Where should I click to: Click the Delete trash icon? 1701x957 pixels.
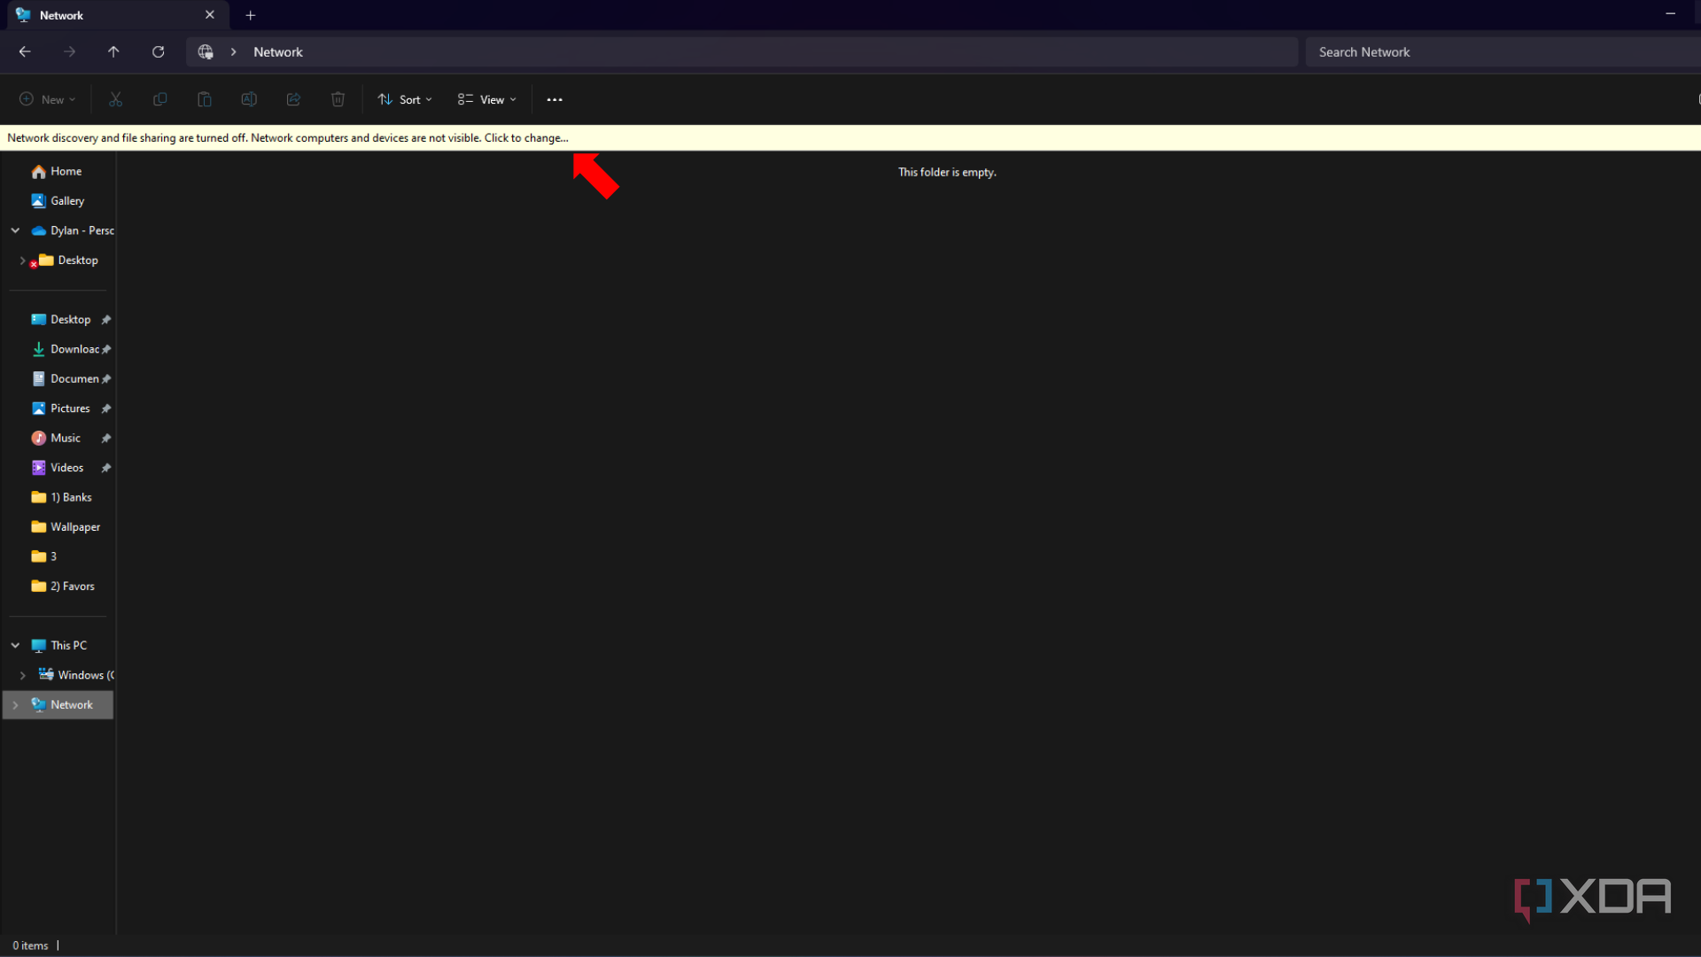338,99
